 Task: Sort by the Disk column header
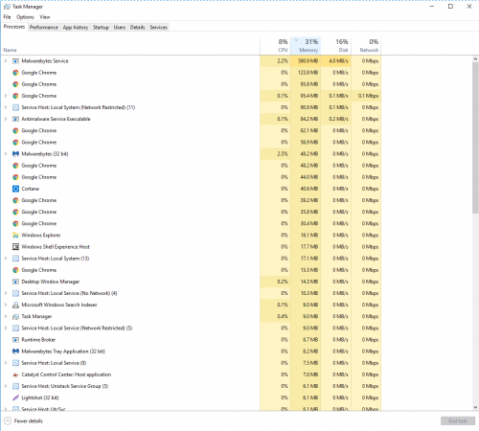tap(335, 46)
